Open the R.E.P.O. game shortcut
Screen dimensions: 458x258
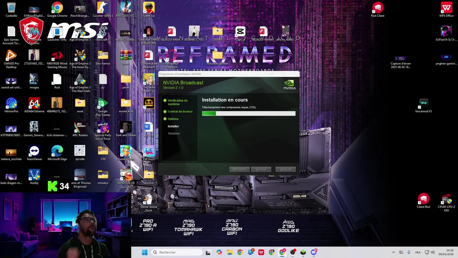[x=148, y=104]
